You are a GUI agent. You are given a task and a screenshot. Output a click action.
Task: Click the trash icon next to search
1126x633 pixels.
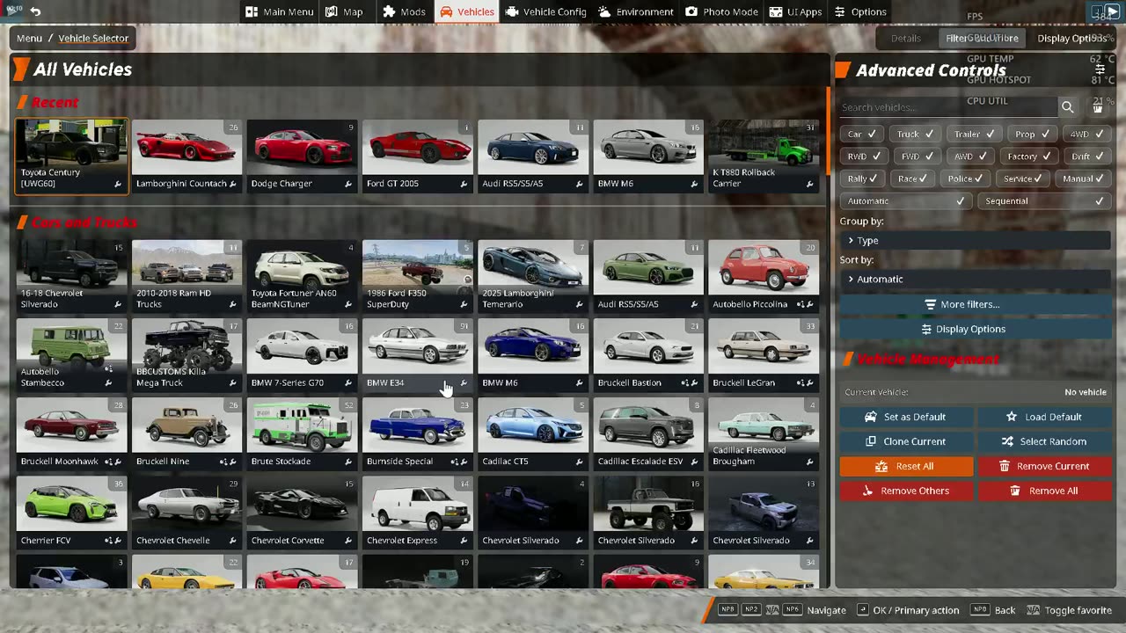(x=1098, y=107)
